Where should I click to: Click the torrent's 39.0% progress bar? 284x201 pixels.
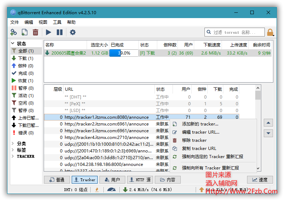(124, 53)
